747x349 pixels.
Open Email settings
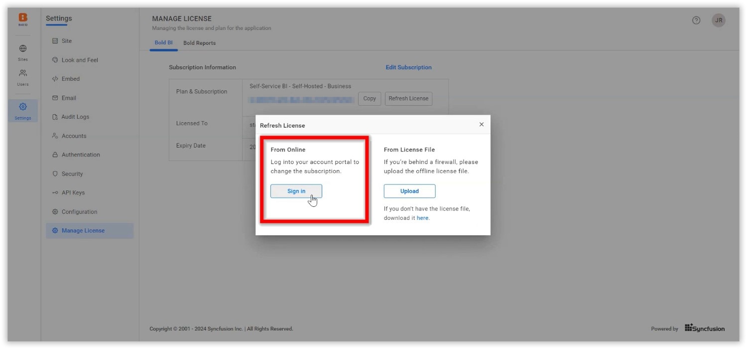coord(69,98)
